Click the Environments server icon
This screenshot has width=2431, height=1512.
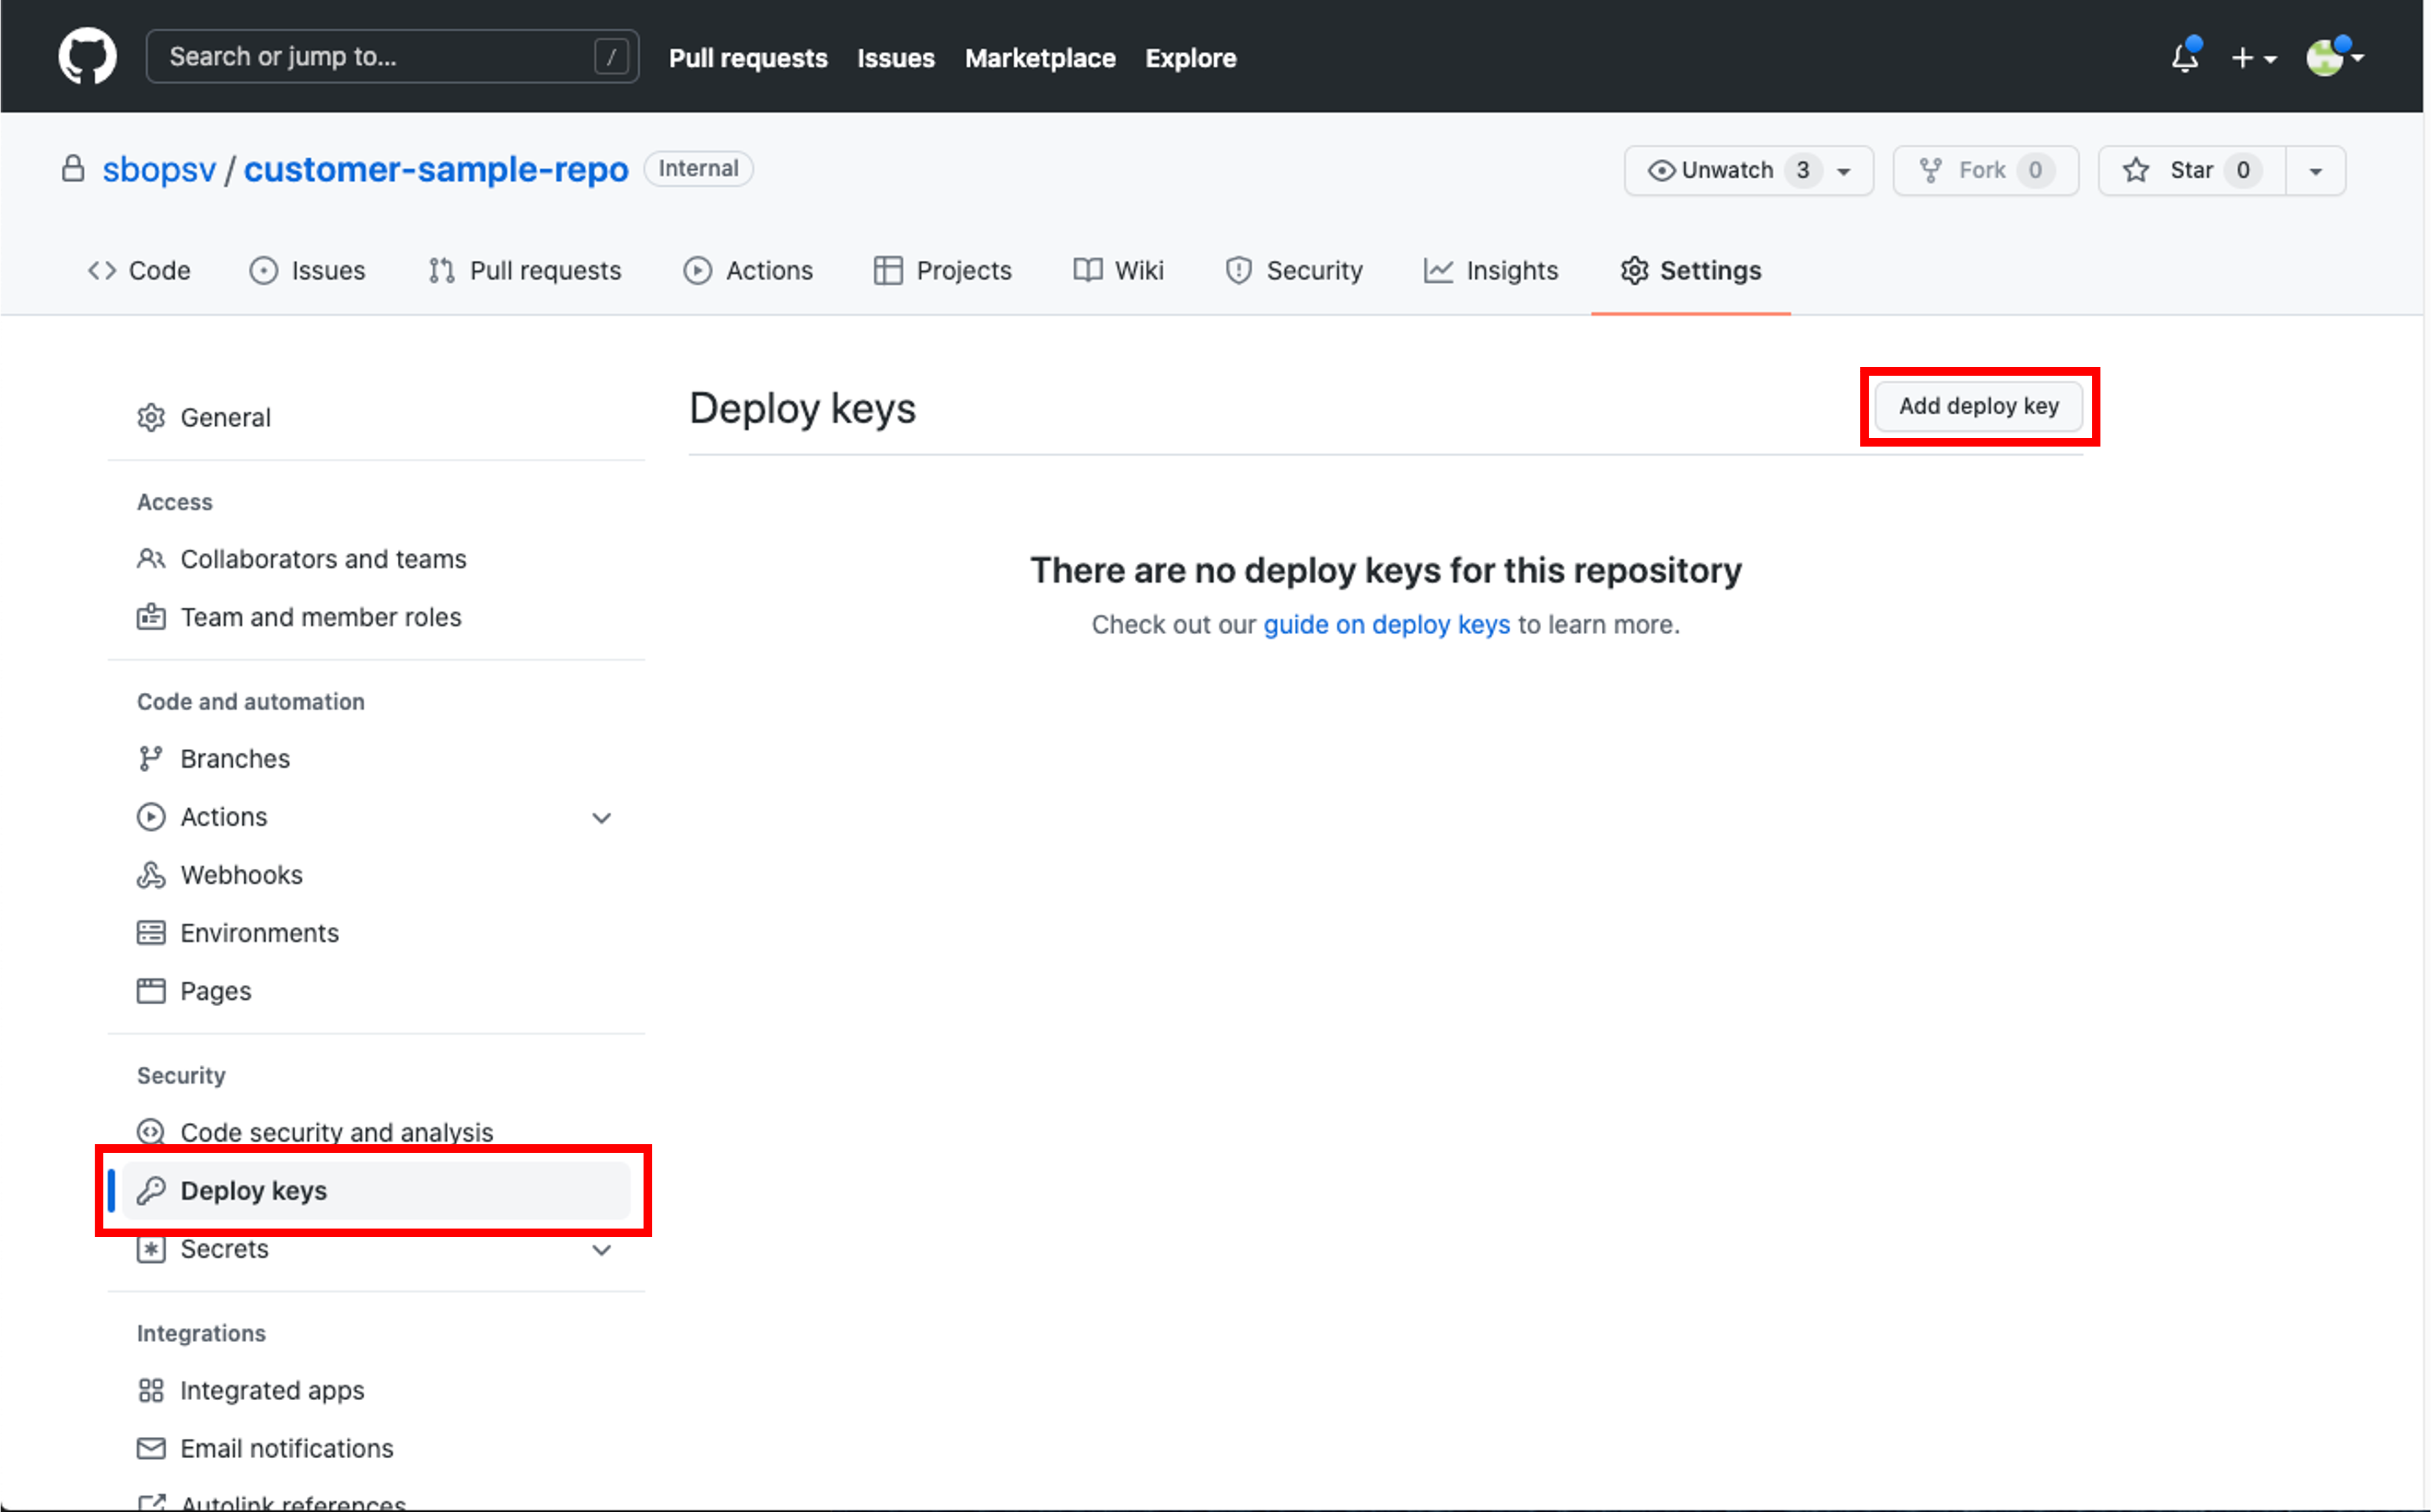tap(151, 933)
